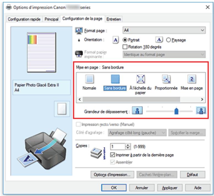Click the document preview thumbnail

pyautogui.click(x=42, y=52)
